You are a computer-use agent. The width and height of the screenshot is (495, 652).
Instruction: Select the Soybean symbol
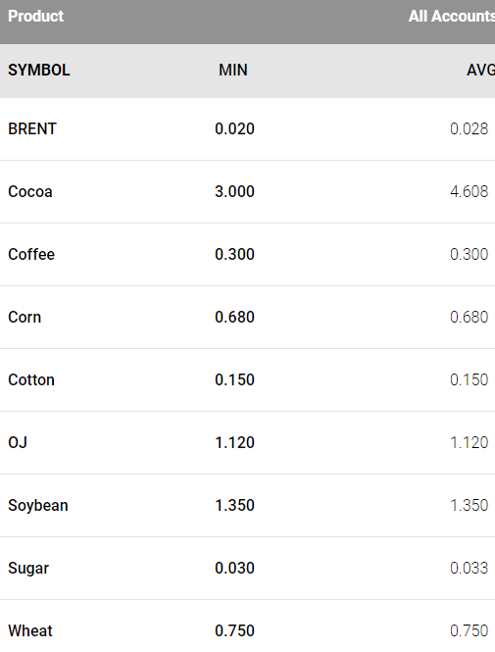click(38, 506)
